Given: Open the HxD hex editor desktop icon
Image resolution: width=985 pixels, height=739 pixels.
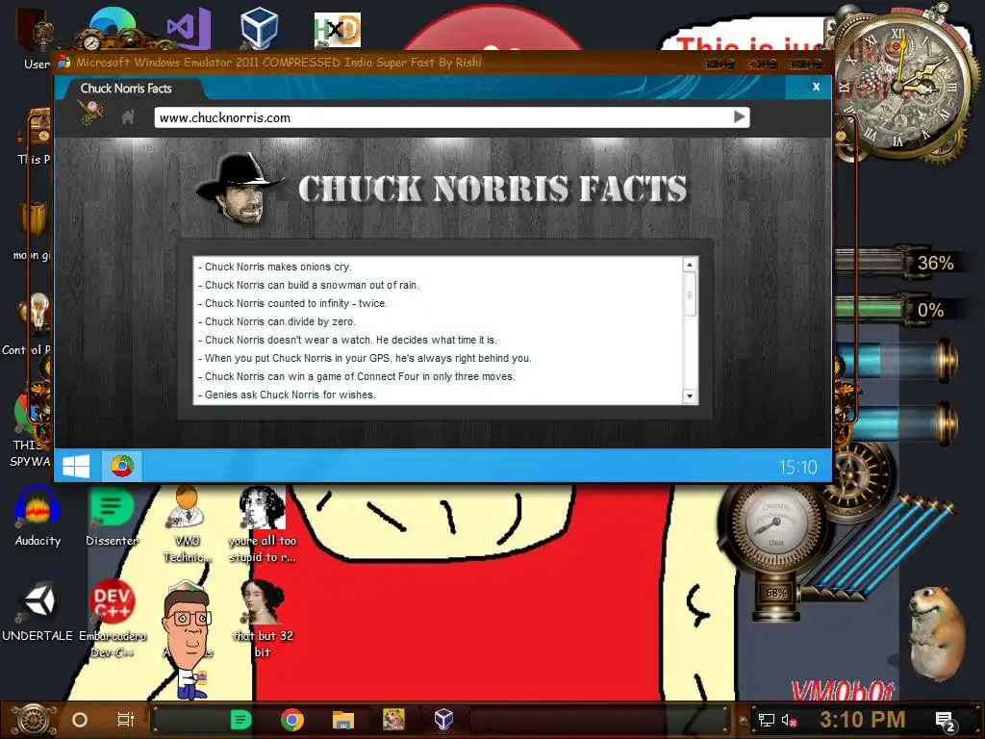Looking at the screenshot, I should 338,30.
